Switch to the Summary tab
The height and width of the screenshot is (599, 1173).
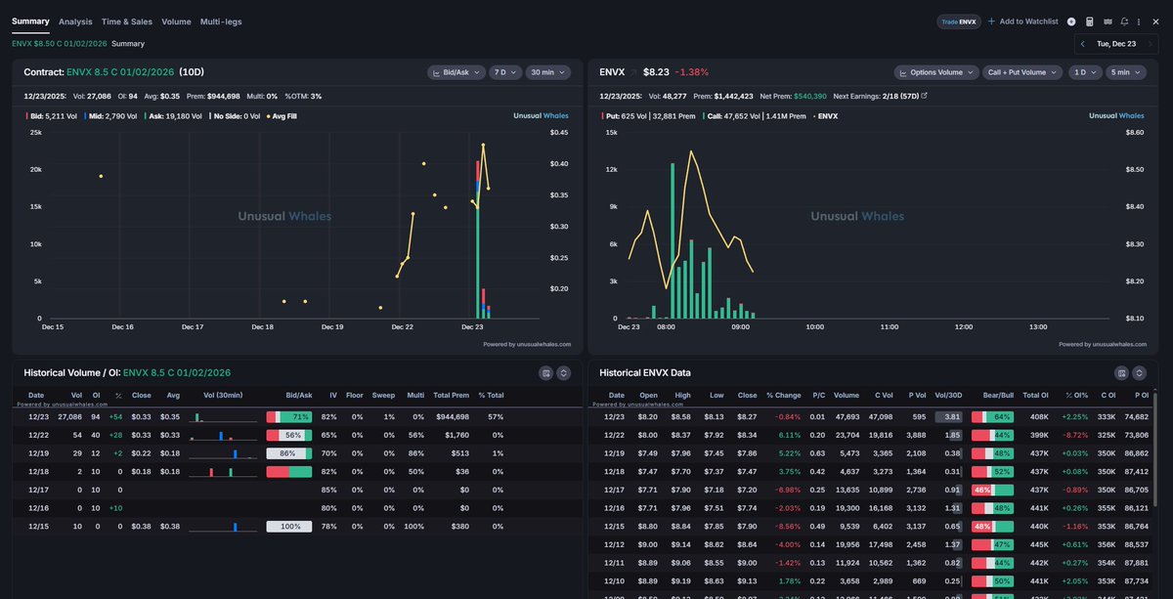pos(30,21)
